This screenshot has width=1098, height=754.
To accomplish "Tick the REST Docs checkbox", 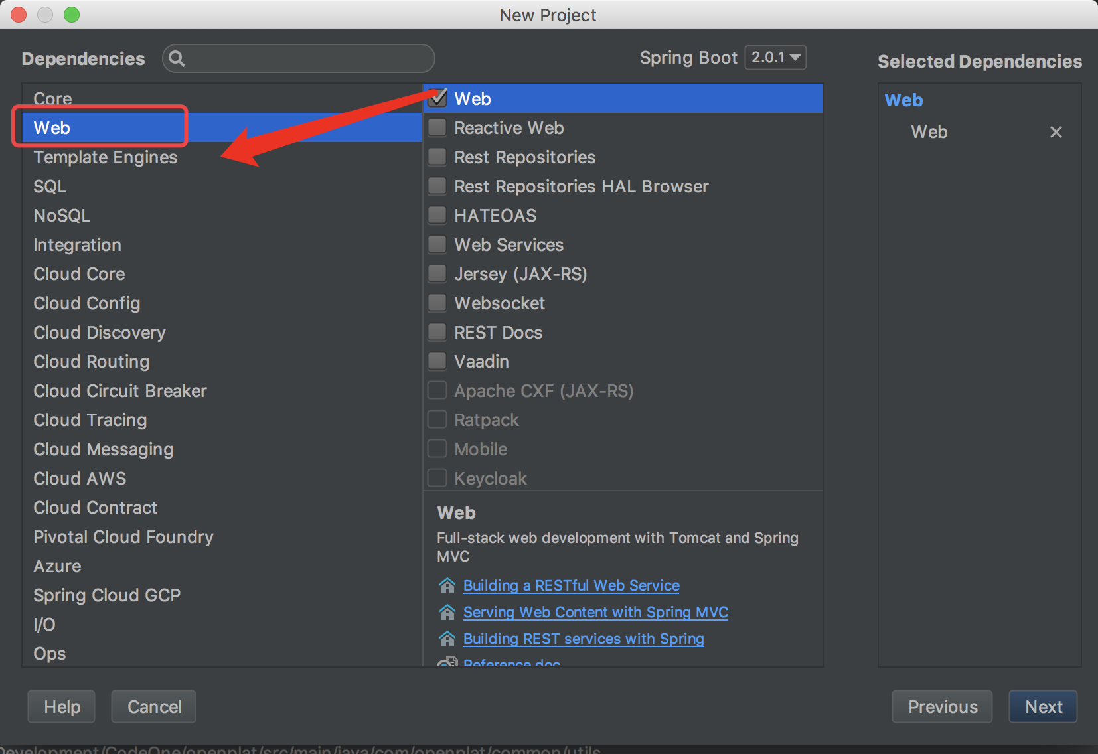I will point(437,332).
